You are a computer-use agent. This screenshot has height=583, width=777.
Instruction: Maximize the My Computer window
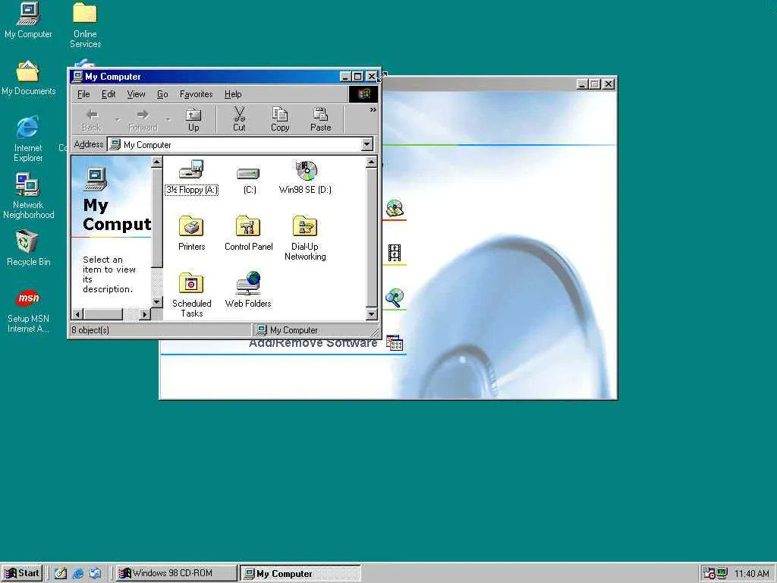point(357,77)
